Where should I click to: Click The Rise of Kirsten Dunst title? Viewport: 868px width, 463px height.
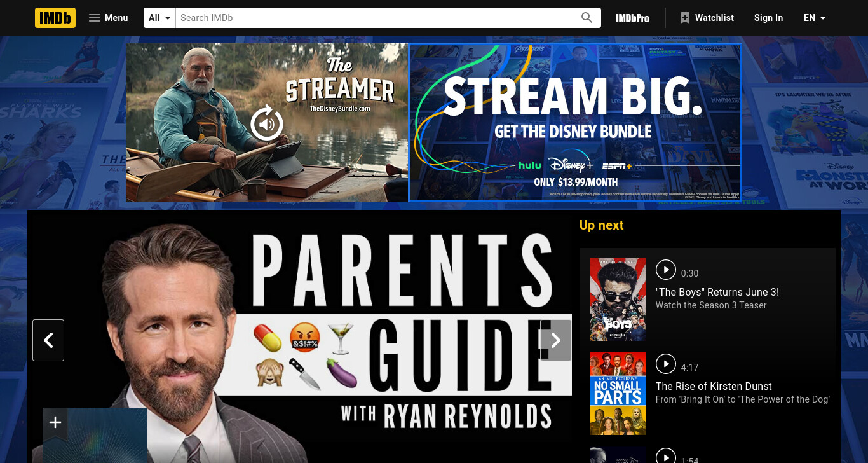point(714,387)
